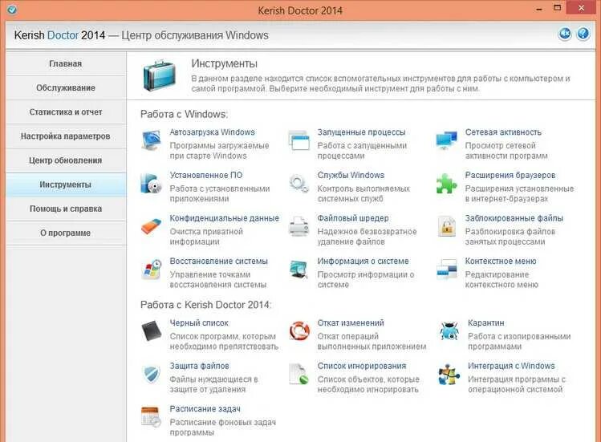Image resolution: width=601 pixels, height=442 pixels.
Task: Open Центр обновления section
Action: pyautogui.click(x=66, y=160)
